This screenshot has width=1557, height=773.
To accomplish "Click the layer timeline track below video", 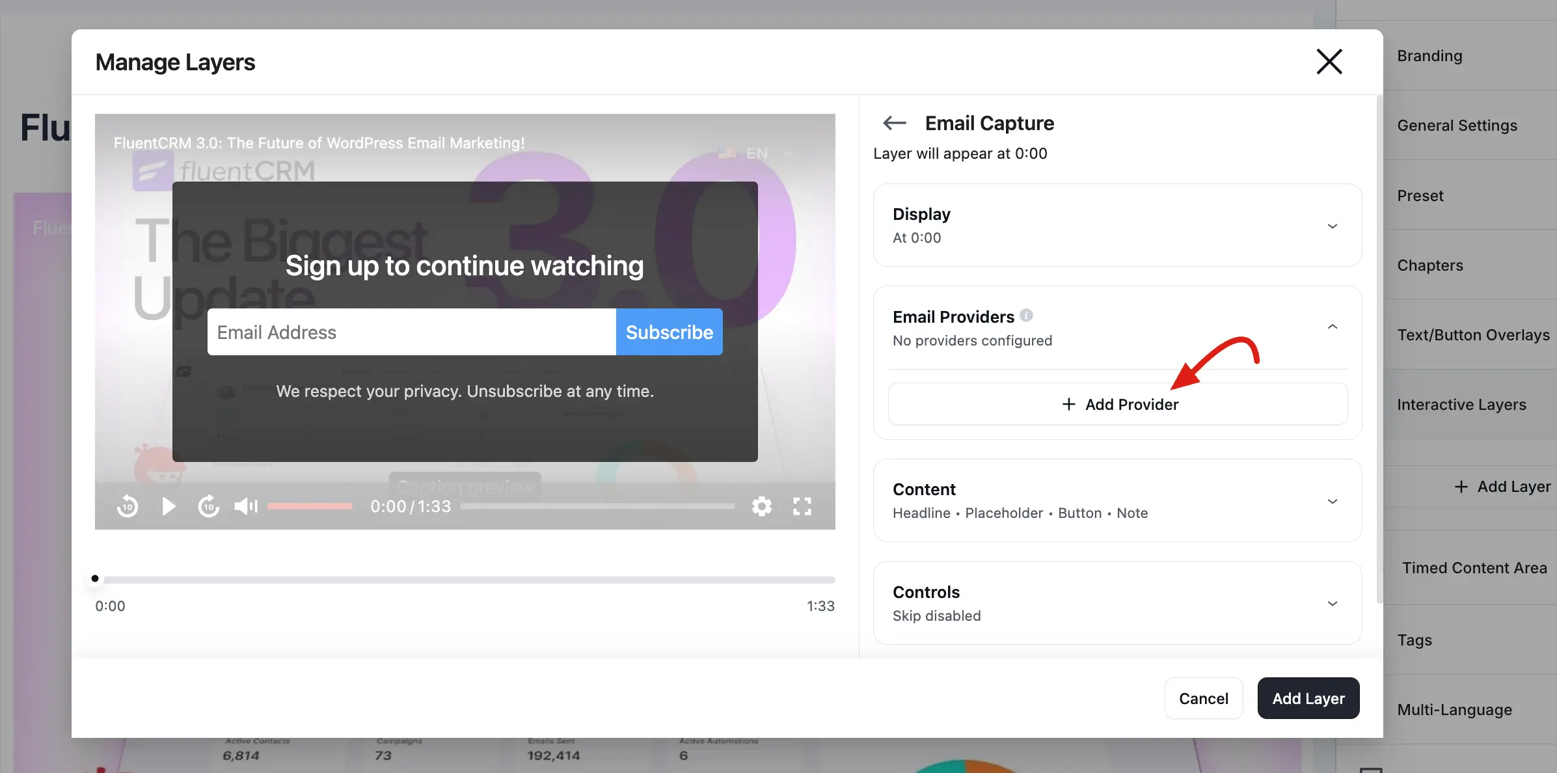I will [465, 579].
